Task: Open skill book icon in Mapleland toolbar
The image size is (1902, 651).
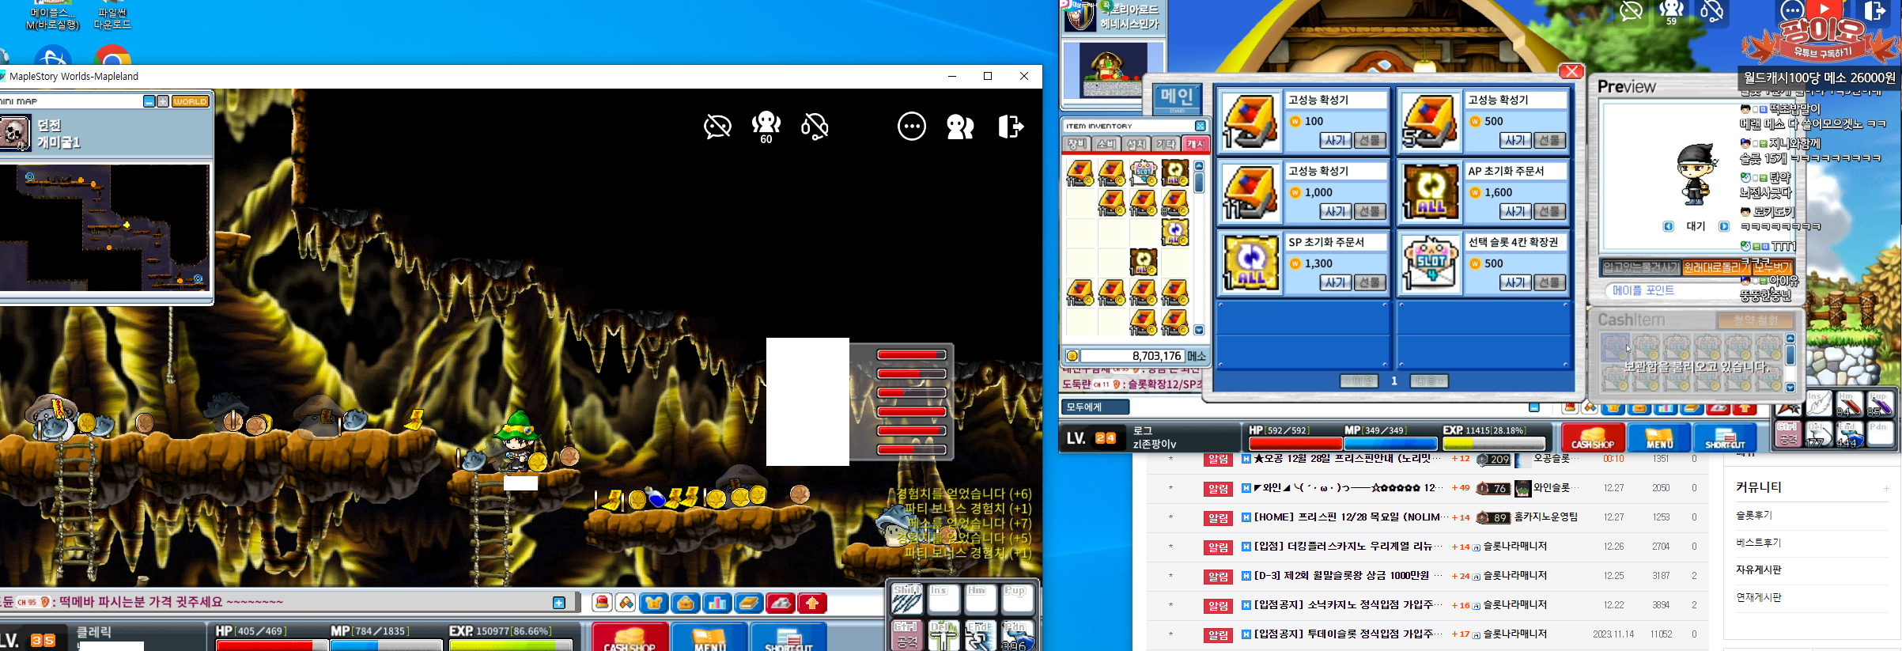Action: coord(748,604)
